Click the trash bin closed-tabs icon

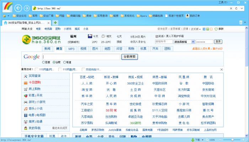pos(241,22)
